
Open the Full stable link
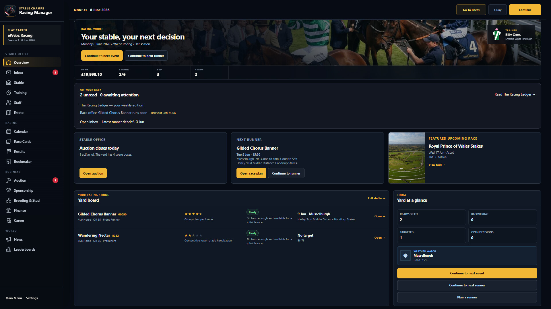point(376,198)
